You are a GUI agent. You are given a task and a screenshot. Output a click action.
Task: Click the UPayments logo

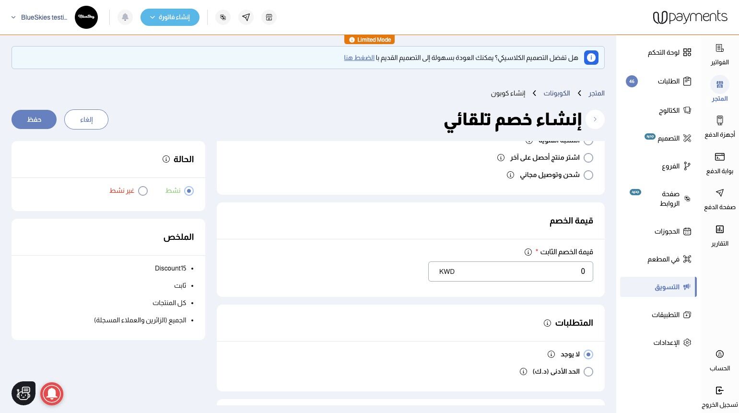tap(690, 17)
